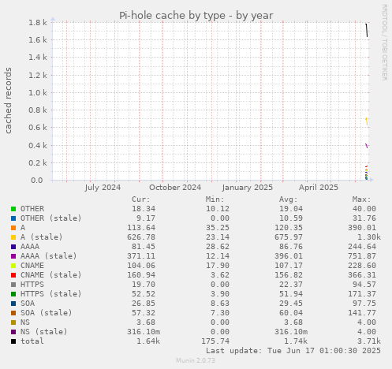Click the AAAA (stale) max value 751.87
The image size is (392, 369).
point(362,256)
